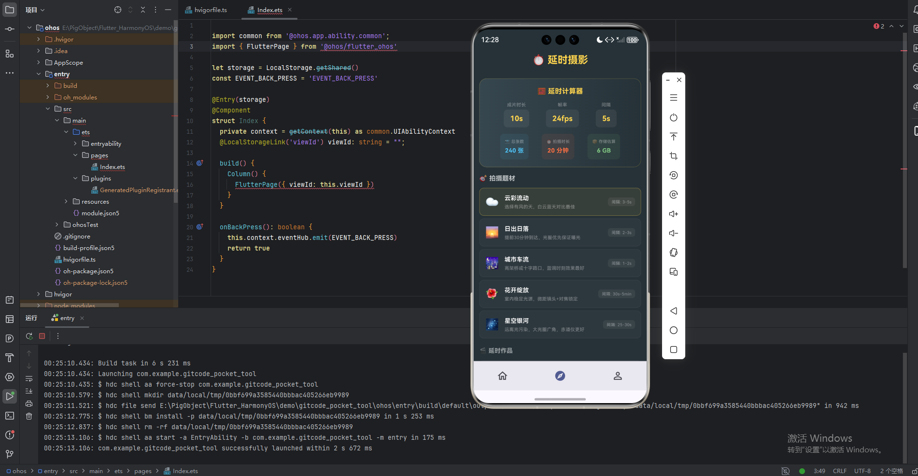918x476 pixels.
Task: Rerun the entry run configuration
Action: (x=29, y=336)
